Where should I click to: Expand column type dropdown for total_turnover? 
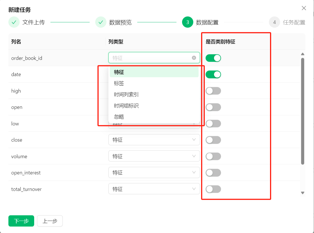click(x=154, y=189)
